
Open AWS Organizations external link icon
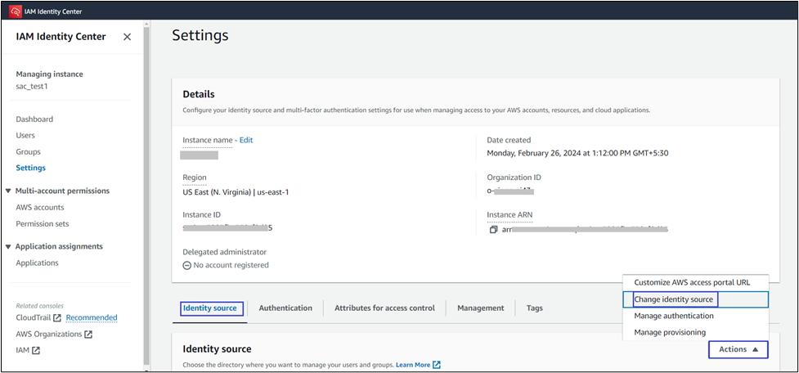point(88,335)
